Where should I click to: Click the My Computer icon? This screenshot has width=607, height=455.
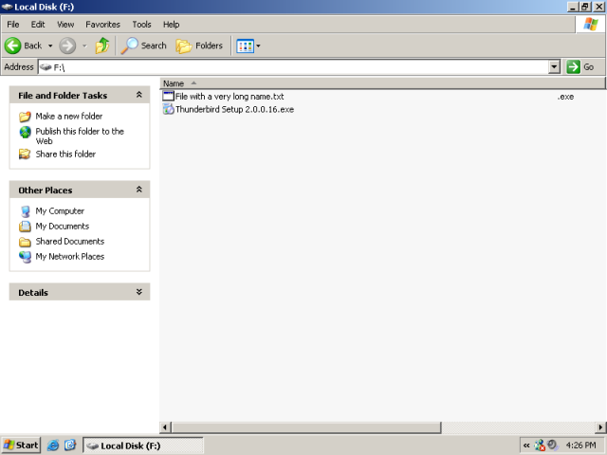pyautogui.click(x=26, y=211)
